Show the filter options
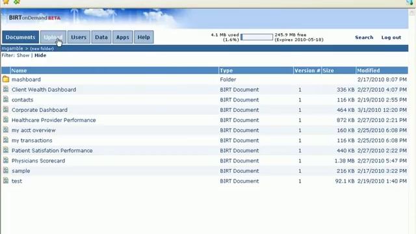 coord(23,55)
